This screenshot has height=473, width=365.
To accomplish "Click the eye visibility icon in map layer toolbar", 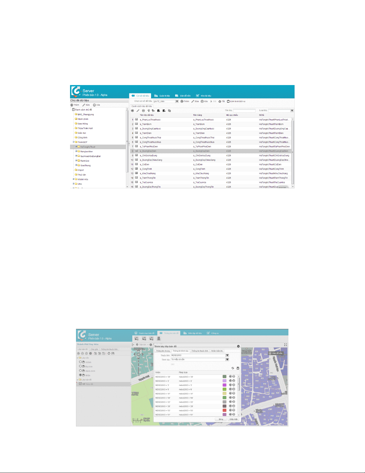I will tap(91, 353).
